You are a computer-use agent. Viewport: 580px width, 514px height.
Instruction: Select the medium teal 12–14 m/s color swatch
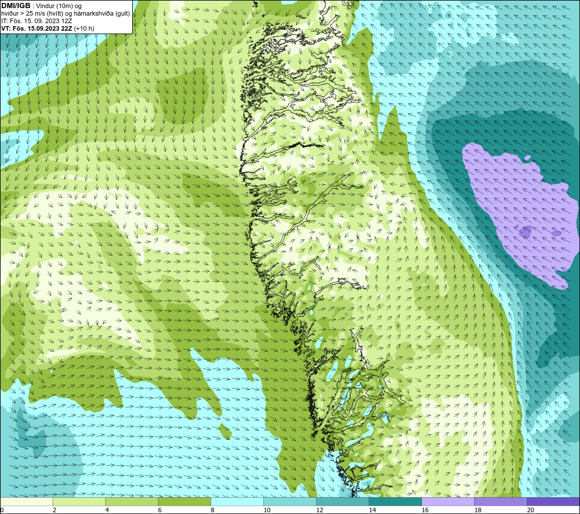click(x=343, y=501)
